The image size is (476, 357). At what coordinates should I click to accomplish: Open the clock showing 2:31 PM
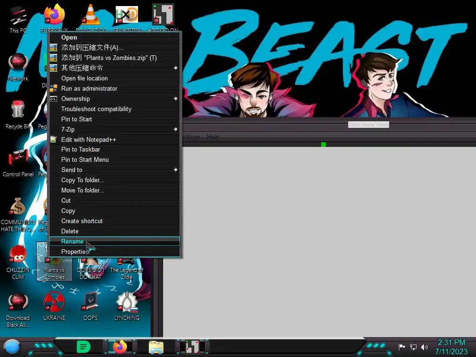point(451,347)
